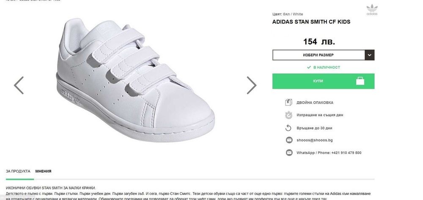Screen dimensions: 423x200
Task: Click the WhatsApp contact envelope icon
Action: click(289, 153)
